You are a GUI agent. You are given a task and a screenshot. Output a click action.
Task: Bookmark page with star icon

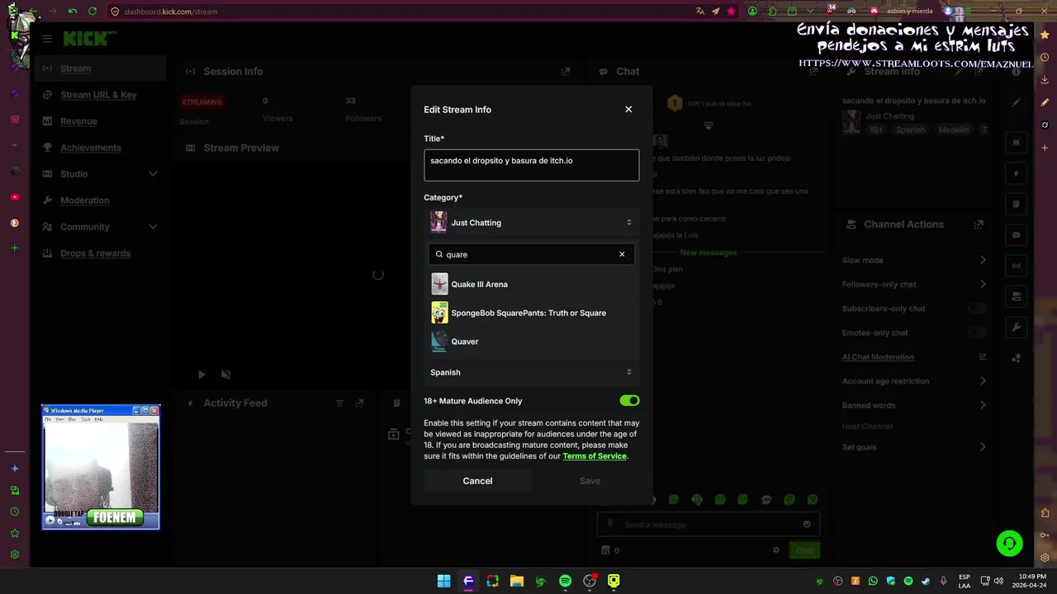click(x=731, y=12)
